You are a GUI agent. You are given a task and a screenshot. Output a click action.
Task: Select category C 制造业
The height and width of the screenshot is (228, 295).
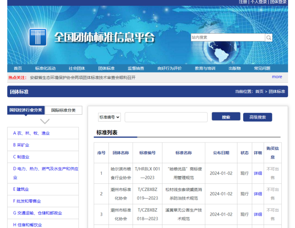tap(21, 157)
